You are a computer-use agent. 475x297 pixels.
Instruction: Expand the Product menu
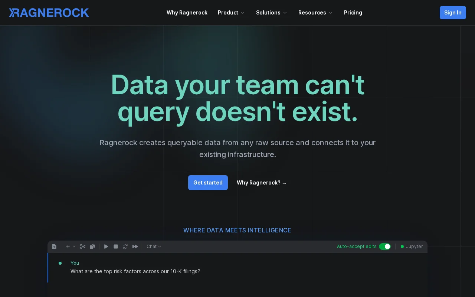click(231, 13)
